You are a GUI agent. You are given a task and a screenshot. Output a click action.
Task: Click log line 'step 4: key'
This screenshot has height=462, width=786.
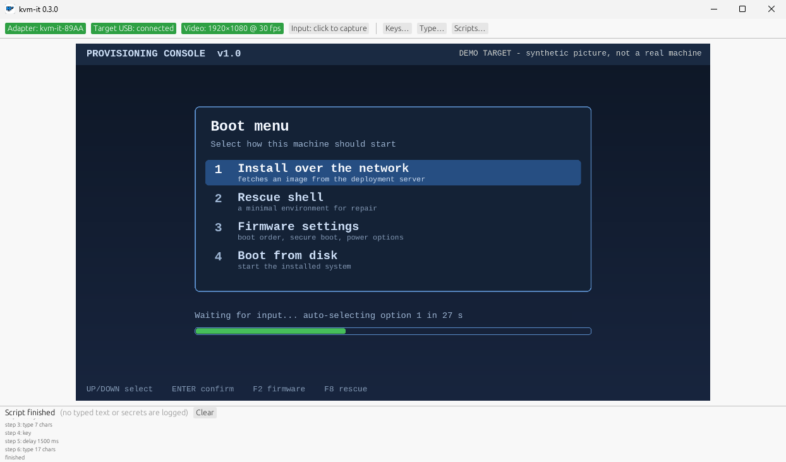pos(18,433)
